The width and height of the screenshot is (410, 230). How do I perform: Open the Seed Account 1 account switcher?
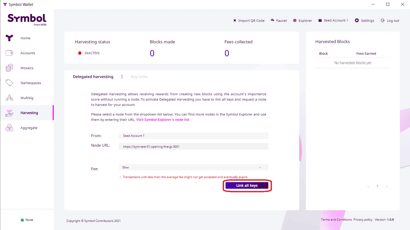[333, 21]
